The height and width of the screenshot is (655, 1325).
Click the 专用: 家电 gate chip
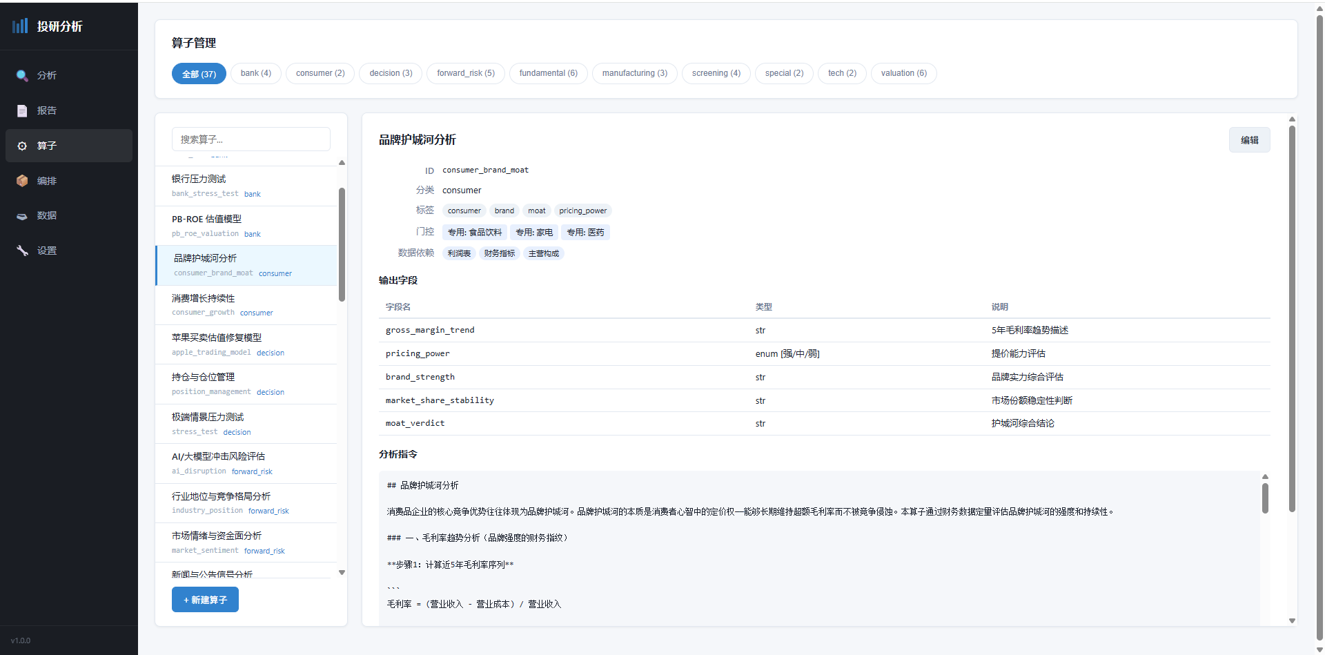click(x=534, y=233)
